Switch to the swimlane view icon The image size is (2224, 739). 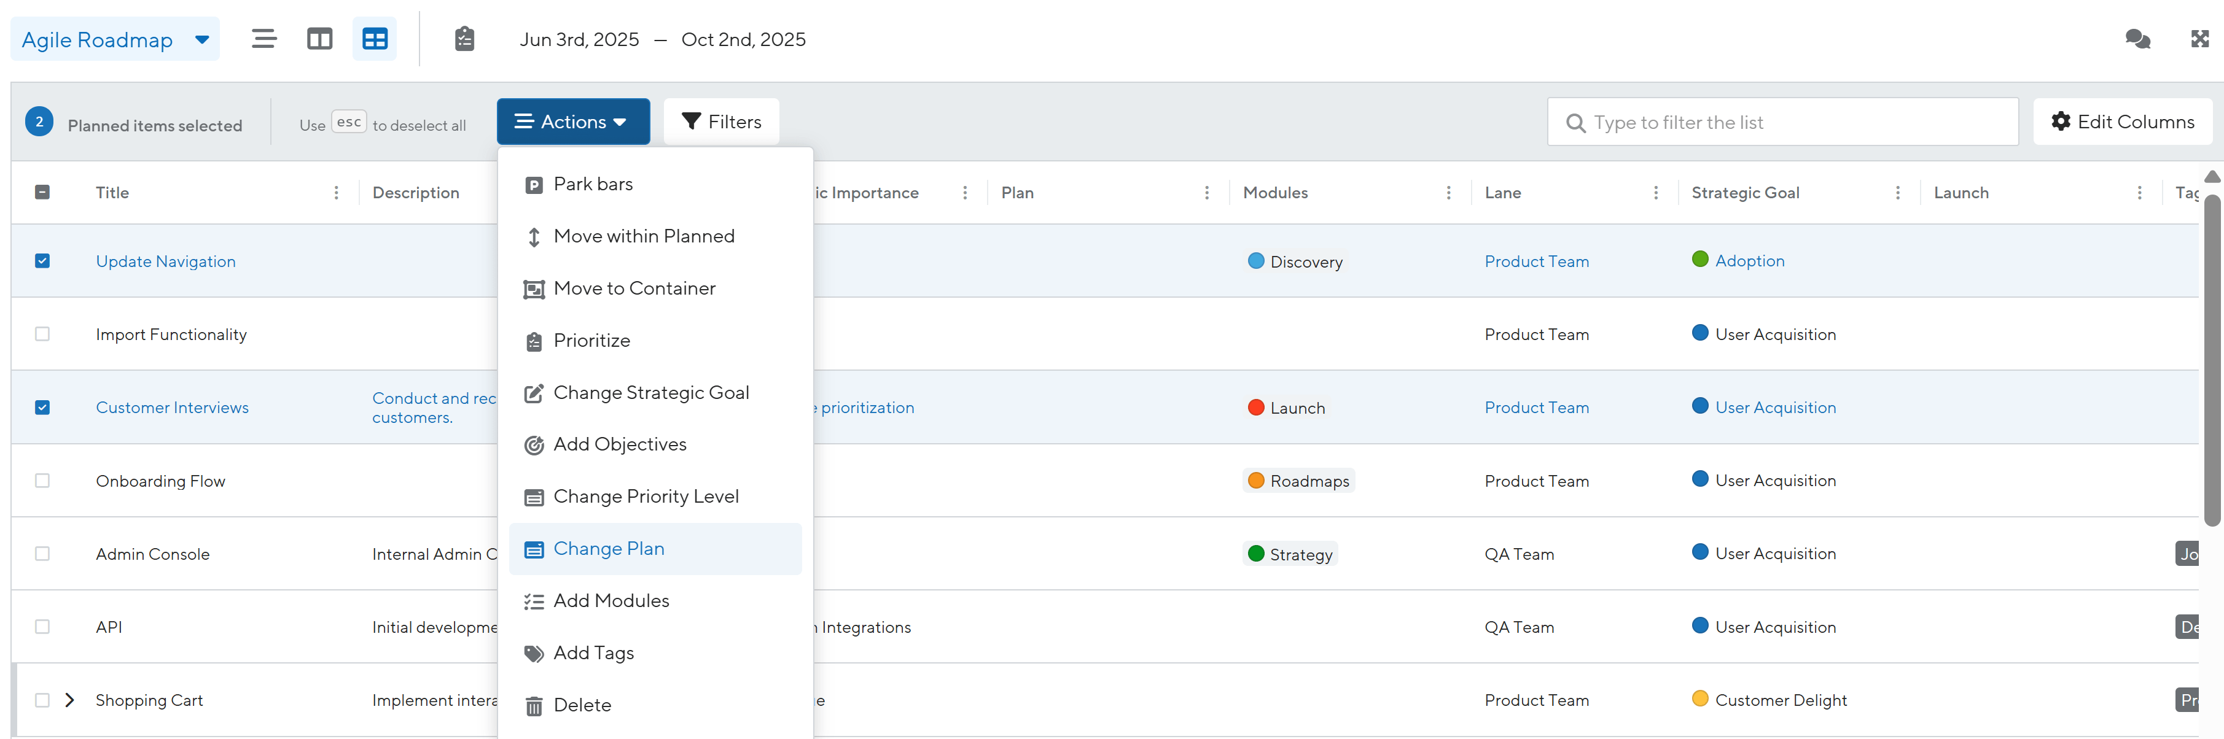(x=319, y=39)
